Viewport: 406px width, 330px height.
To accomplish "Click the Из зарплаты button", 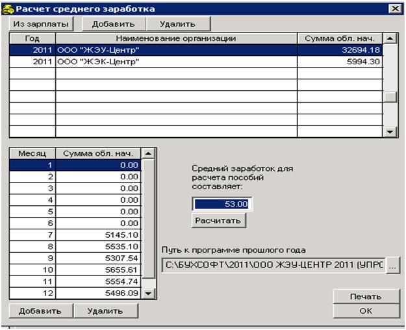I will (x=40, y=23).
